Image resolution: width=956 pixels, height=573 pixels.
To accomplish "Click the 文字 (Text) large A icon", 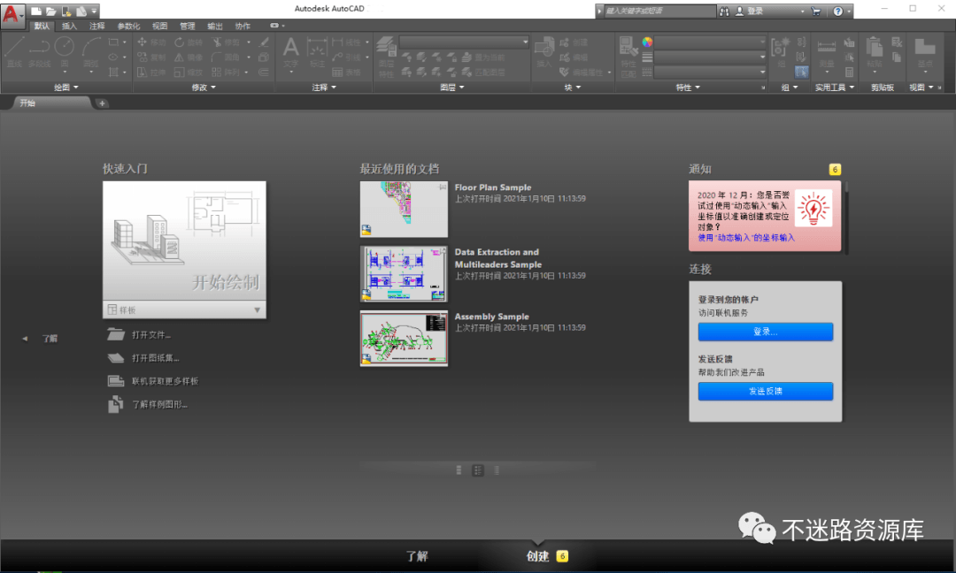I will pyautogui.click(x=291, y=48).
